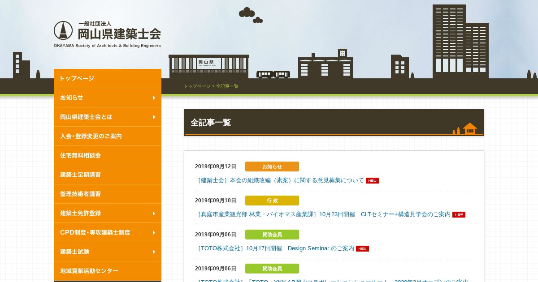Select 建築士定期講習 in the sidebar

coord(108,175)
